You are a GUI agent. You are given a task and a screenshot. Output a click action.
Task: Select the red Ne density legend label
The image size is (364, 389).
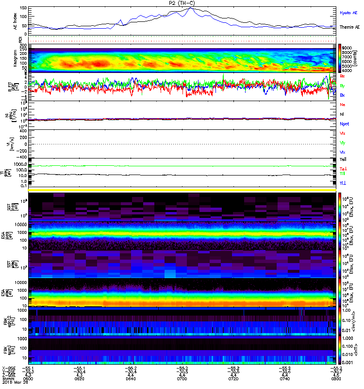[x=343, y=105]
